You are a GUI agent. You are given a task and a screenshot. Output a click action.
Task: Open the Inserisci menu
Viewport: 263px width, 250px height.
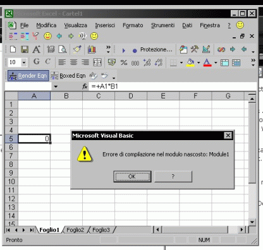(105, 25)
